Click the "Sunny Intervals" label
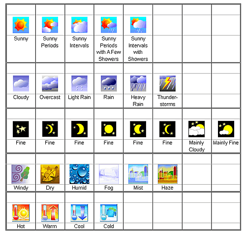The image size is (246, 234). tap(79, 42)
